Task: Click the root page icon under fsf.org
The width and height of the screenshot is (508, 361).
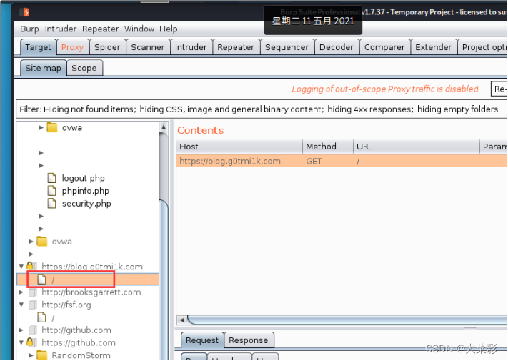Action: pyautogui.click(x=41, y=317)
